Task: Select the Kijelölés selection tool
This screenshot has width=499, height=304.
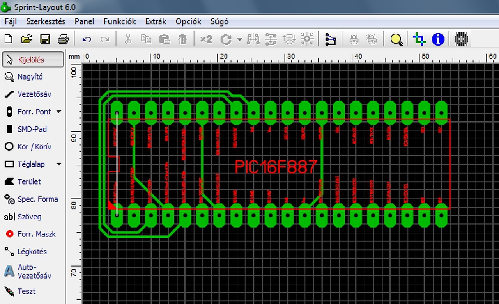Action: pyautogui.click(x=34, y=60)
